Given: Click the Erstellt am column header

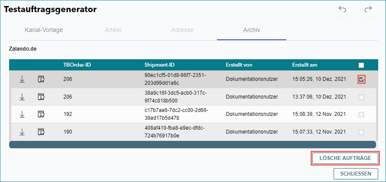Looking at the screenshot, I should (305, 65).
